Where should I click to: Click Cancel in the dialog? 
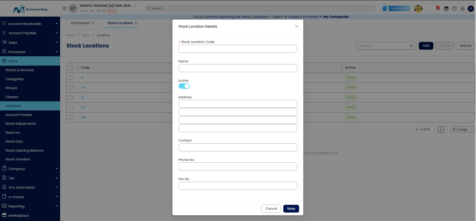[x=271, y=209]
